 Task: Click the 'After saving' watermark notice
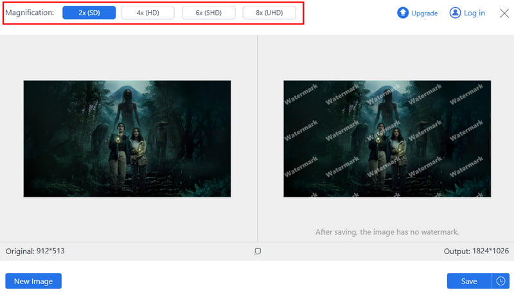click(387, 232)
